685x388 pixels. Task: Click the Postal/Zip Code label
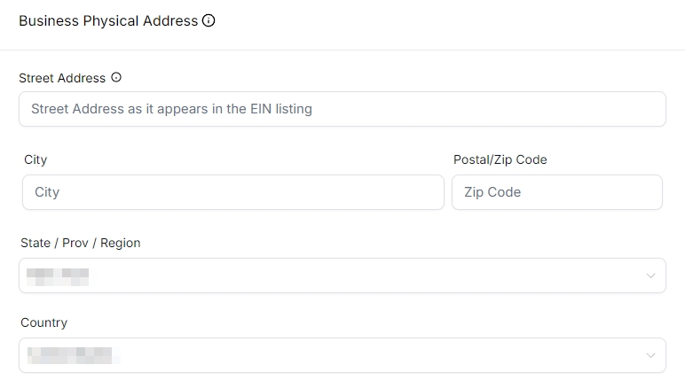500,159
